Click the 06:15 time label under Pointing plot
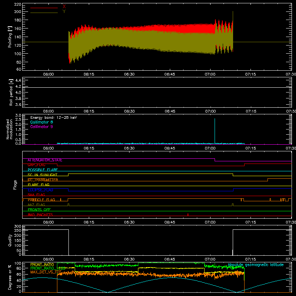 click(x=89, y=74)
